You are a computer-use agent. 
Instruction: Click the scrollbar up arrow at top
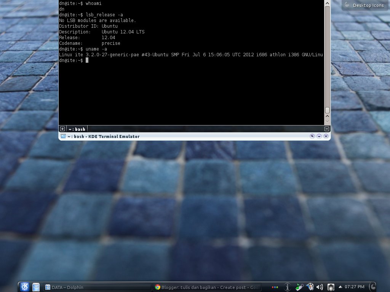coord(327,3)
